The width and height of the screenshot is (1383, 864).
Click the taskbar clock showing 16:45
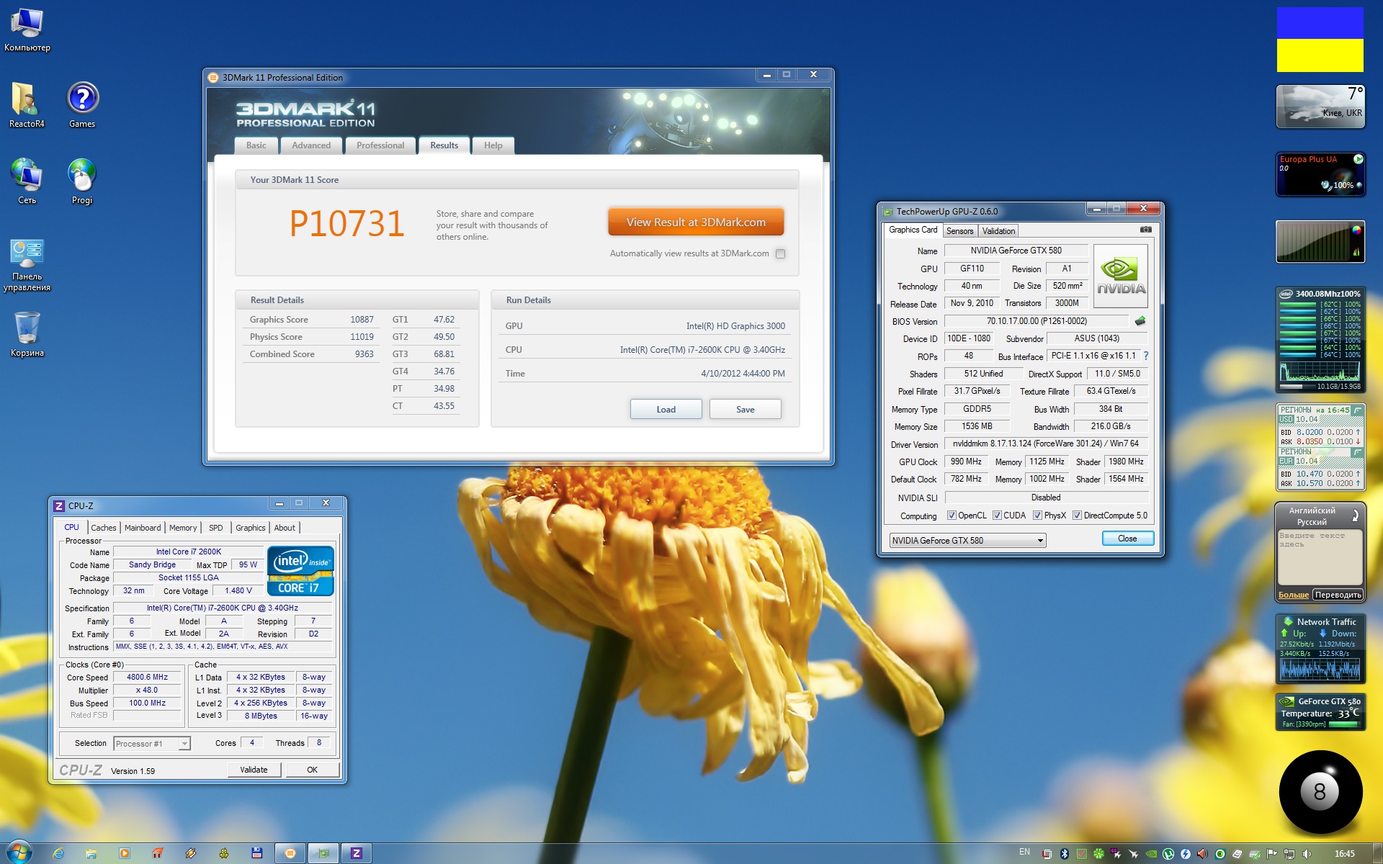click(x=1344, y=854)
